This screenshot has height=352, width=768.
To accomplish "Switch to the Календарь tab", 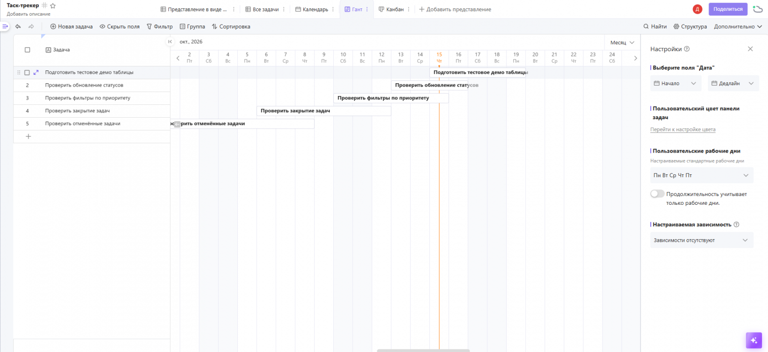I will coord(312,9).
